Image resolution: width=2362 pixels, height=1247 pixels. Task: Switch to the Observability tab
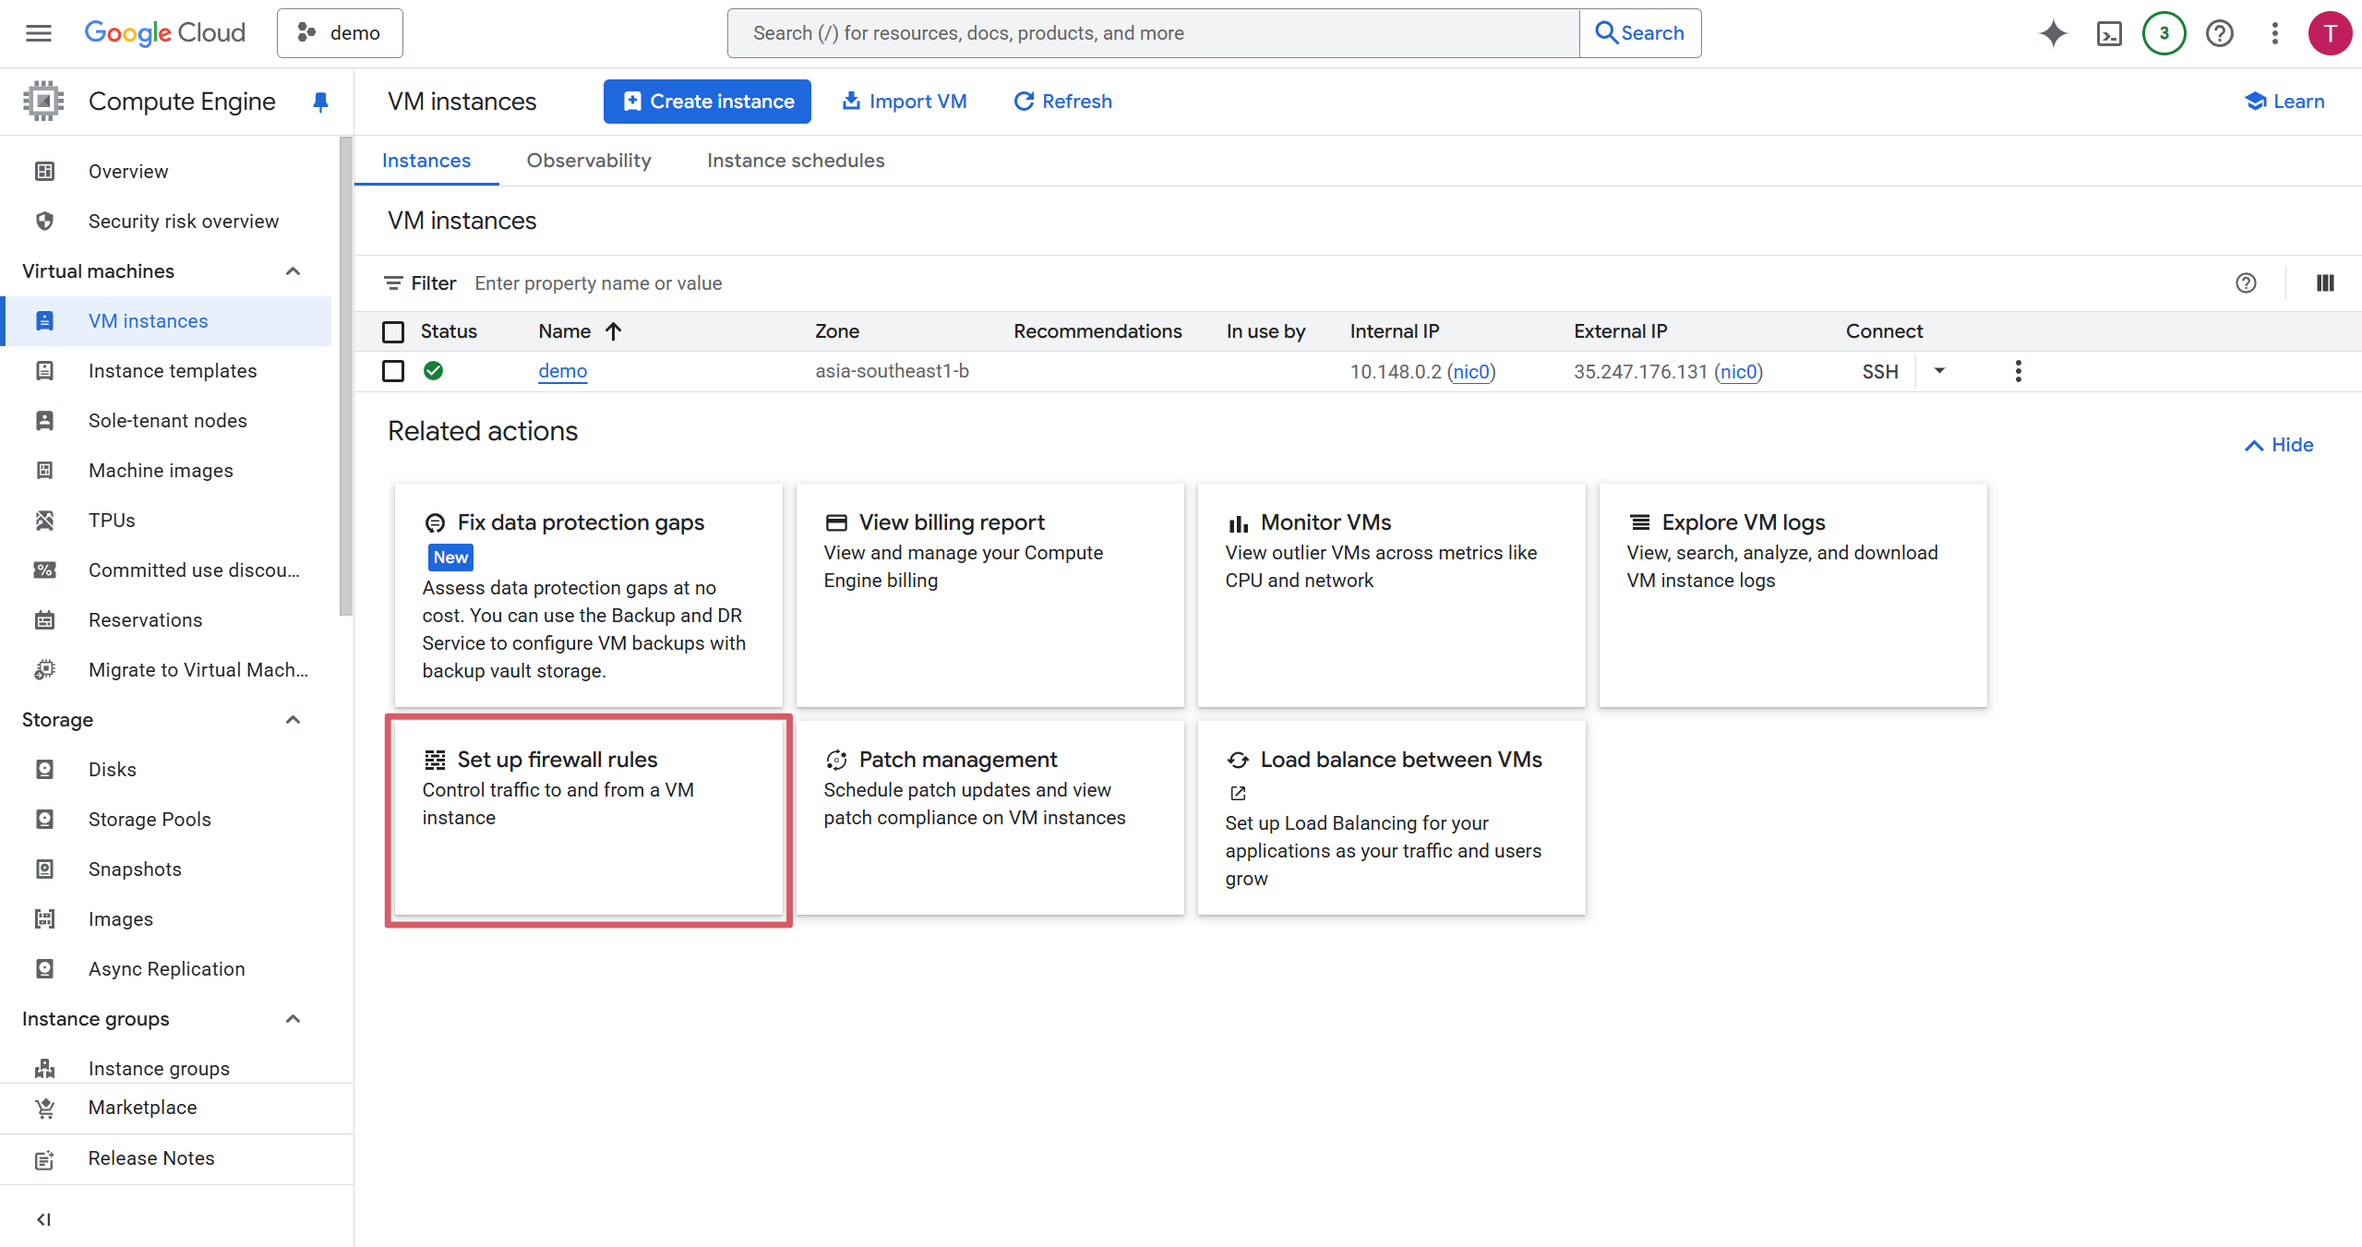coord(588,161)
